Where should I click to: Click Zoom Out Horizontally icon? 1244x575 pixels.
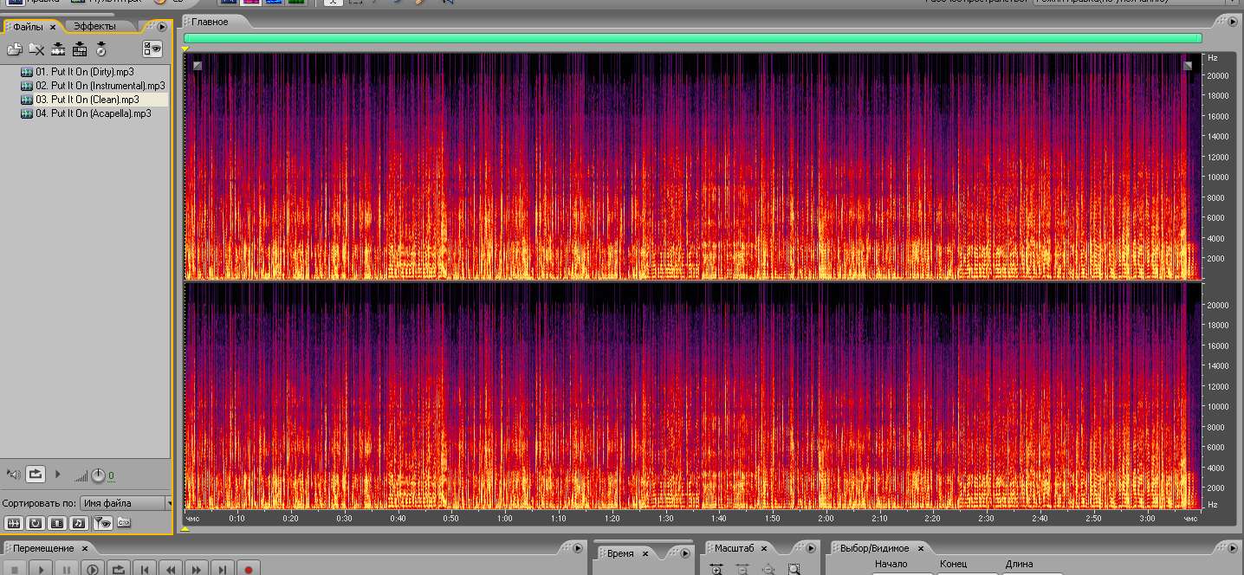(x=742, y=570)
